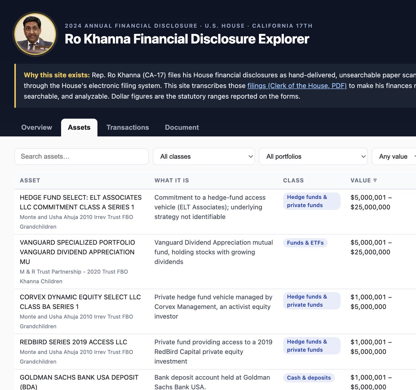This screenshot has height=390, width=416.
Task: Click the RedBird Capital private equity description
Action: click(x=213, y=352)
